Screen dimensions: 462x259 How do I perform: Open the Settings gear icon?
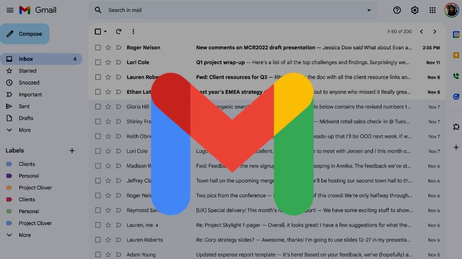(x=414, y=10)
